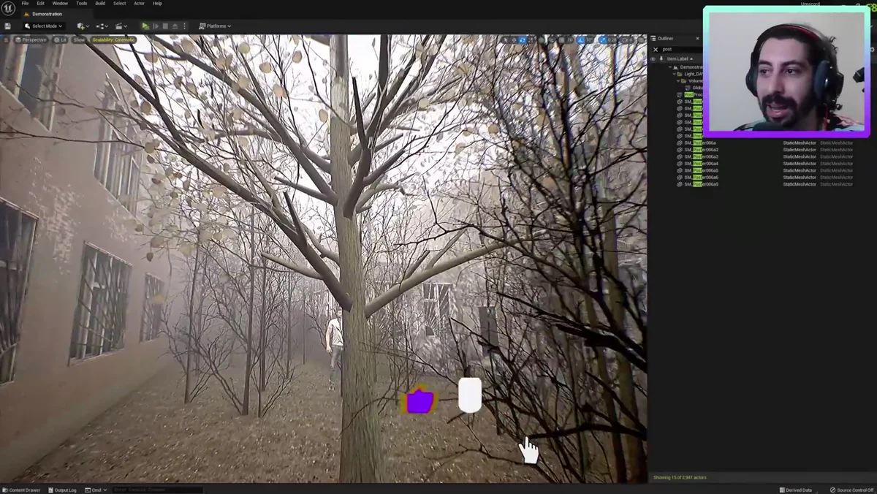Image resolution: width=877 pixels, height=494 pixels.
Task: Open the Blueprints dropdown in toolbar
Action: pos(102,26)
